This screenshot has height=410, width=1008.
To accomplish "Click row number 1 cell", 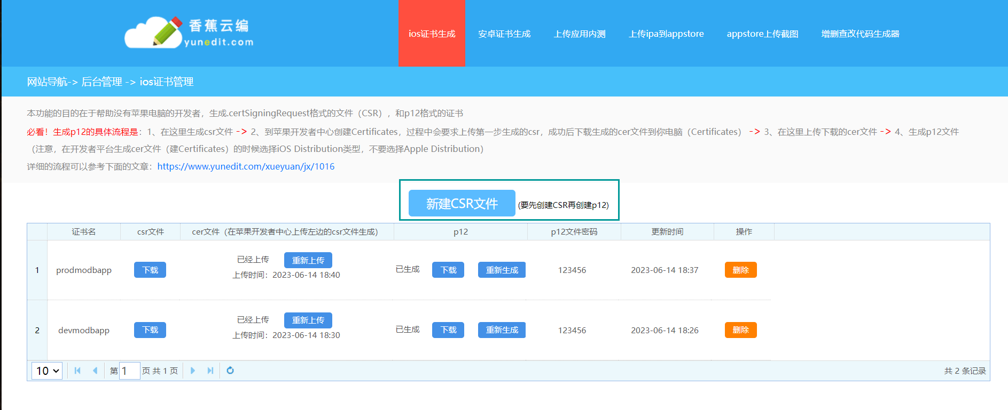I will [37, 270].
